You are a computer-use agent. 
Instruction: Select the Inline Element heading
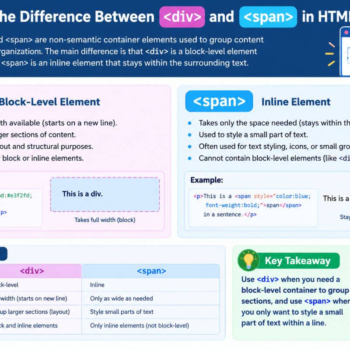pos(296,102)
